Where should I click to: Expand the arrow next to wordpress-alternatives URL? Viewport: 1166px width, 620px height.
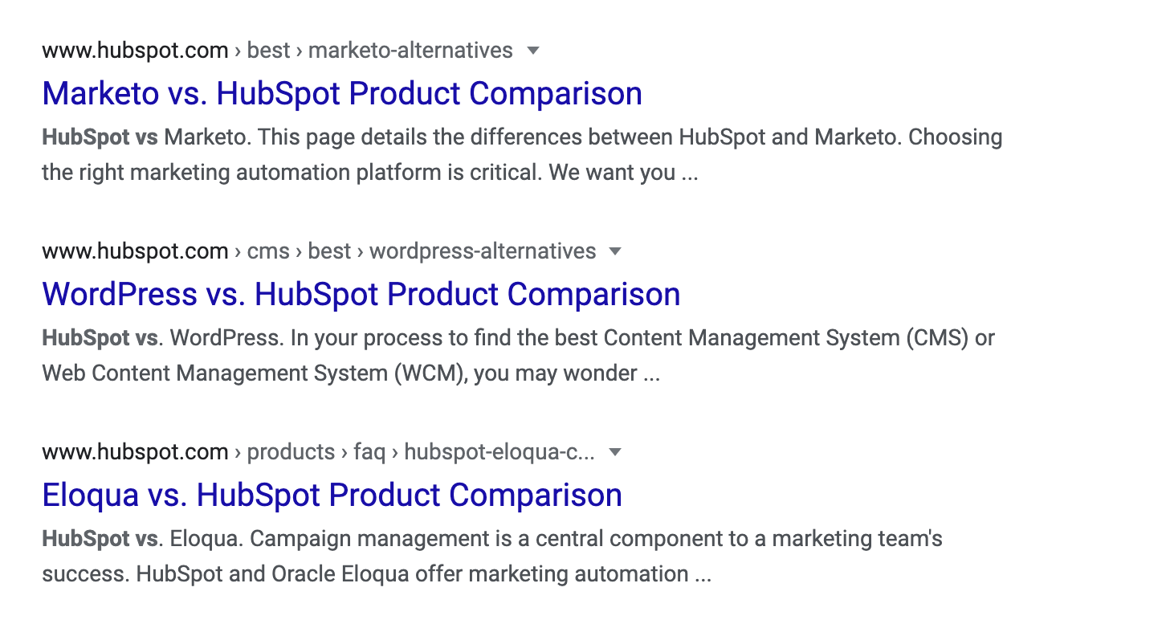click(x=615, y=251)
